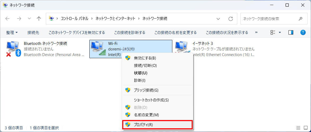
Task: Open recent locations chevron dropdown
Action: click(x=29, y=19)
